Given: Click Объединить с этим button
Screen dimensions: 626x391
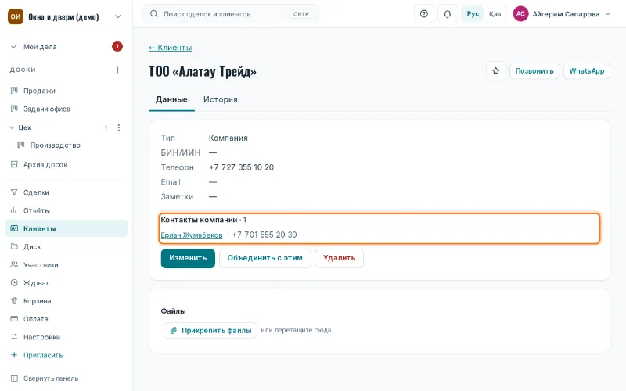Looking at the screenshot, I should coord(264,258).
